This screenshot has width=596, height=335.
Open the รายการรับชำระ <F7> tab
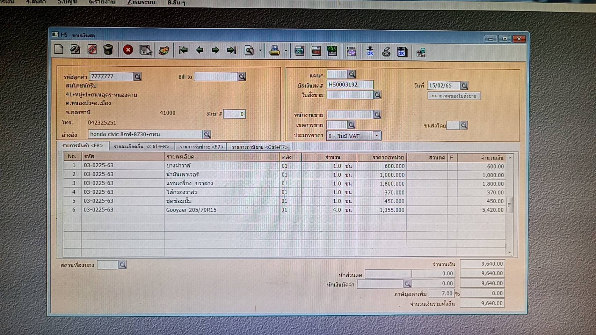[x=202, y=147]
